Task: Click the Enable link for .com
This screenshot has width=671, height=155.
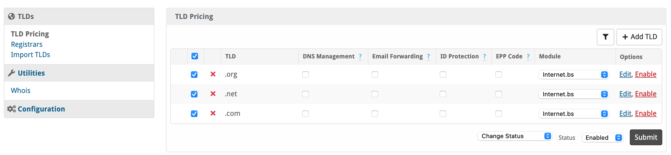Action: coord(646,113)
